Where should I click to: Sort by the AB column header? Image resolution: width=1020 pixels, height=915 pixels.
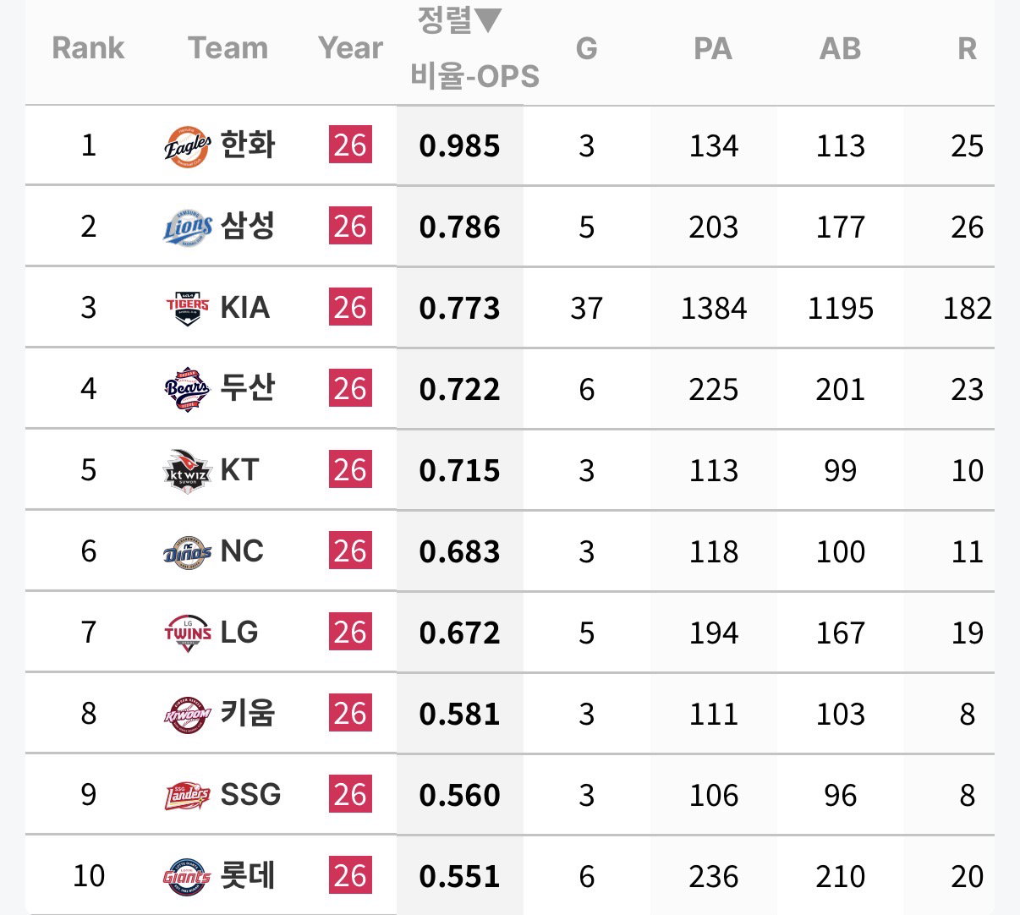[x=840, y=48]
